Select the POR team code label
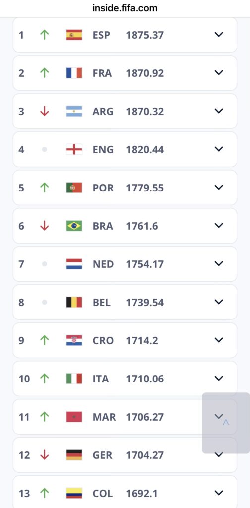250x508 pixels. click(103, 188)
